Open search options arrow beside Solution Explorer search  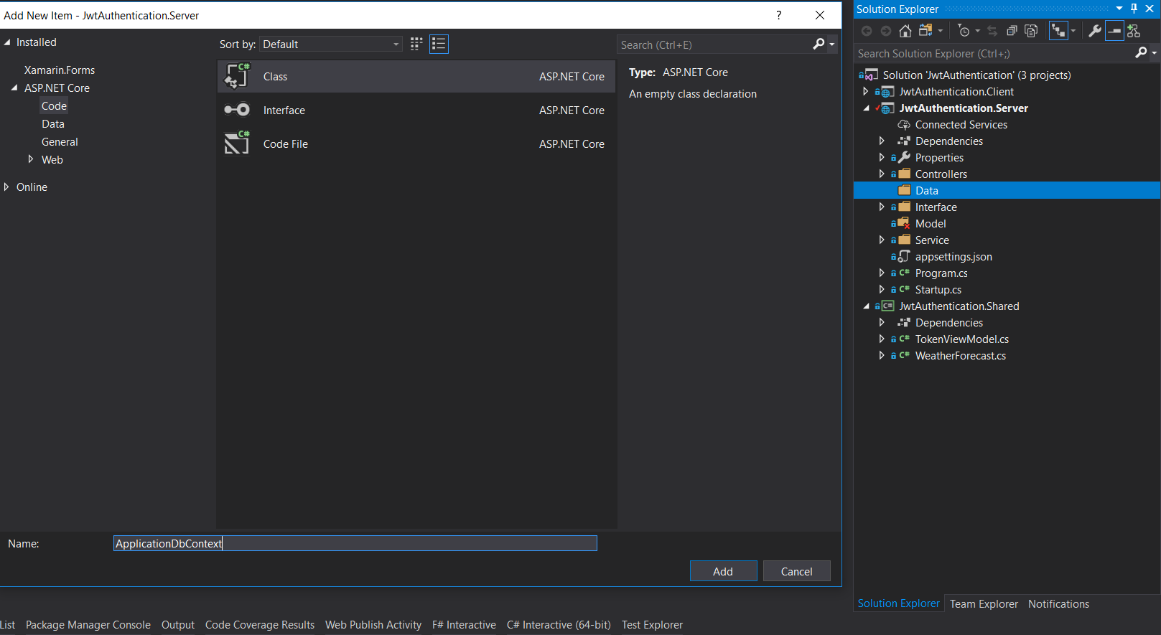click(1154, 53)
